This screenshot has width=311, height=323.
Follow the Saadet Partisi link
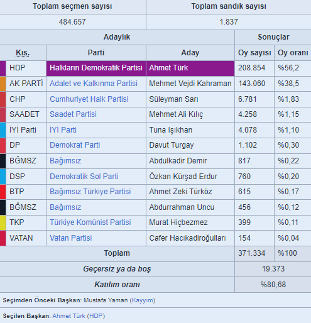point(73,114)
